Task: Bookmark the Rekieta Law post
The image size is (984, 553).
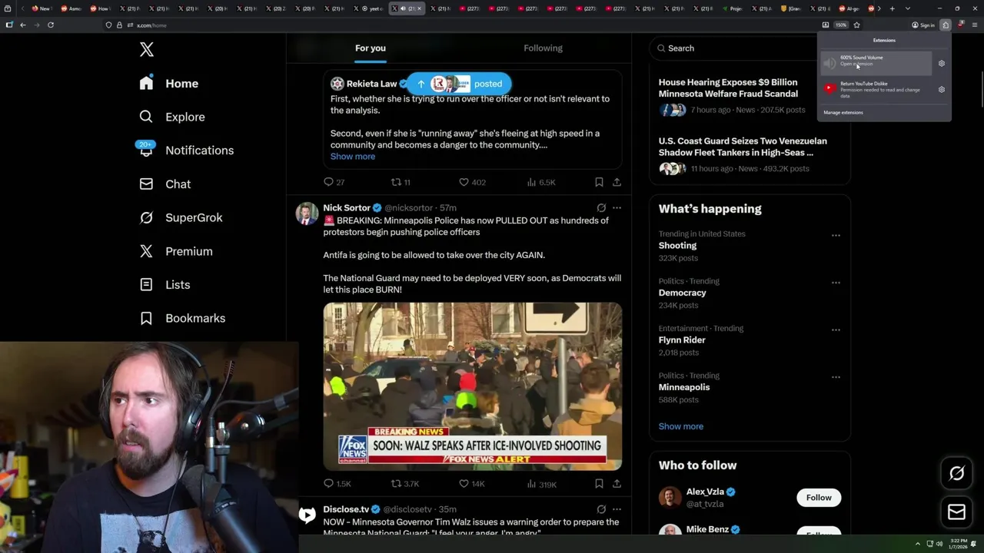Action: (599, 182)
